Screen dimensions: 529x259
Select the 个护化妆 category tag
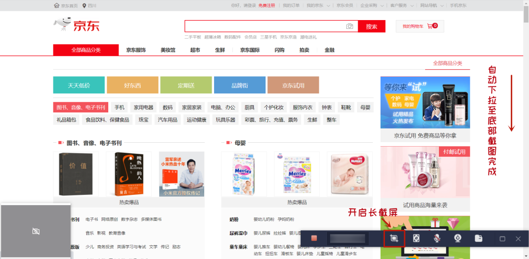(x=274, y=108)
